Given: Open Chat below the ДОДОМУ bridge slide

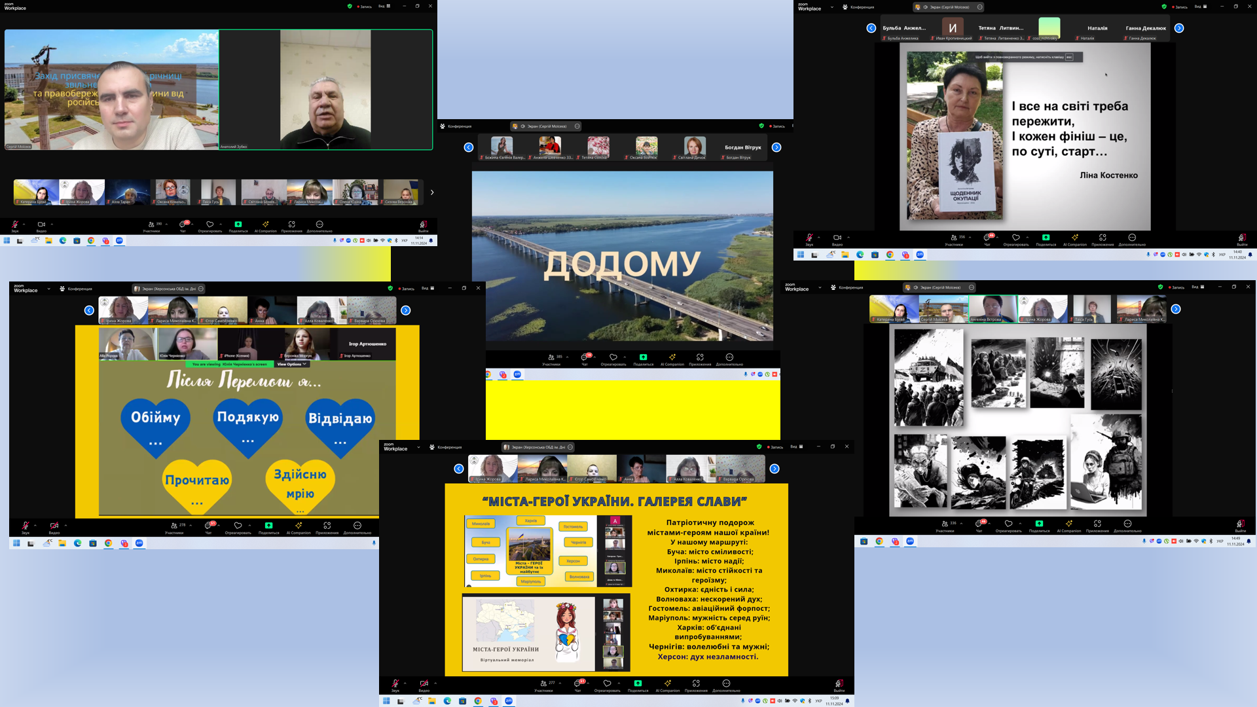Looking at the screenshot, I should (x=584, y=358).
